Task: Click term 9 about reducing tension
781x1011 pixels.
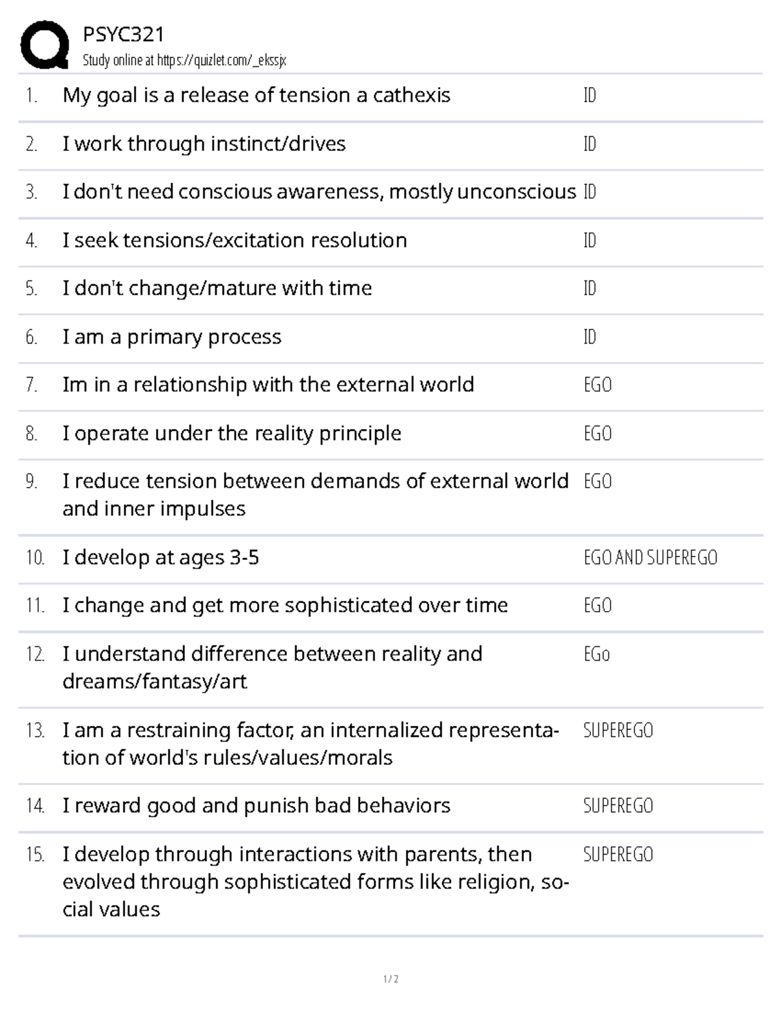Action: pyautogui.click(x=316, y=495)
